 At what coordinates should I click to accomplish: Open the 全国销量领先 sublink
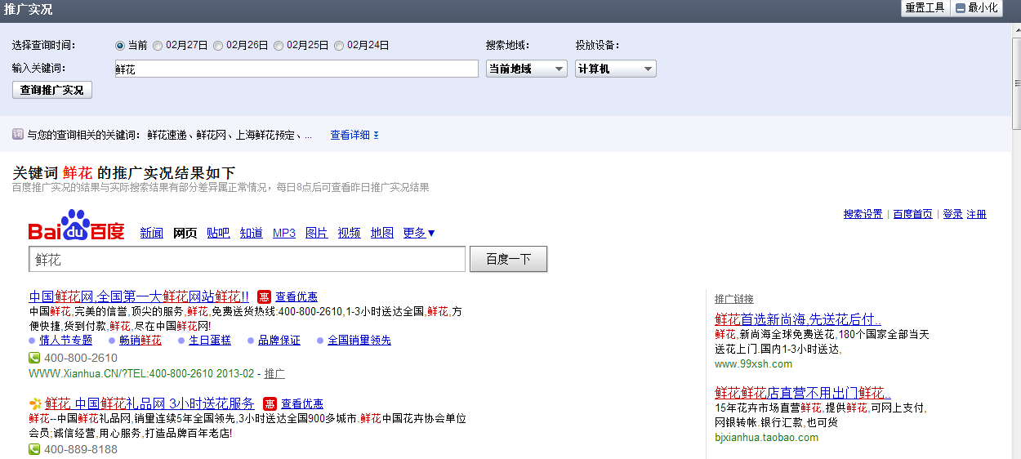point(359,341)
